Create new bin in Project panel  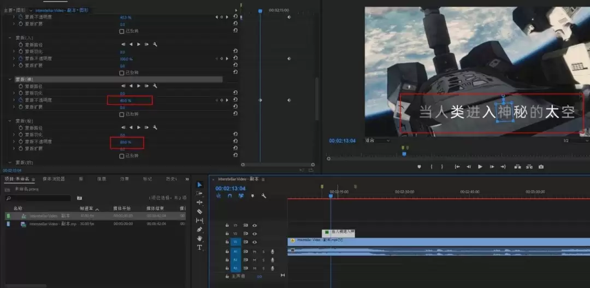coord(79,198)
